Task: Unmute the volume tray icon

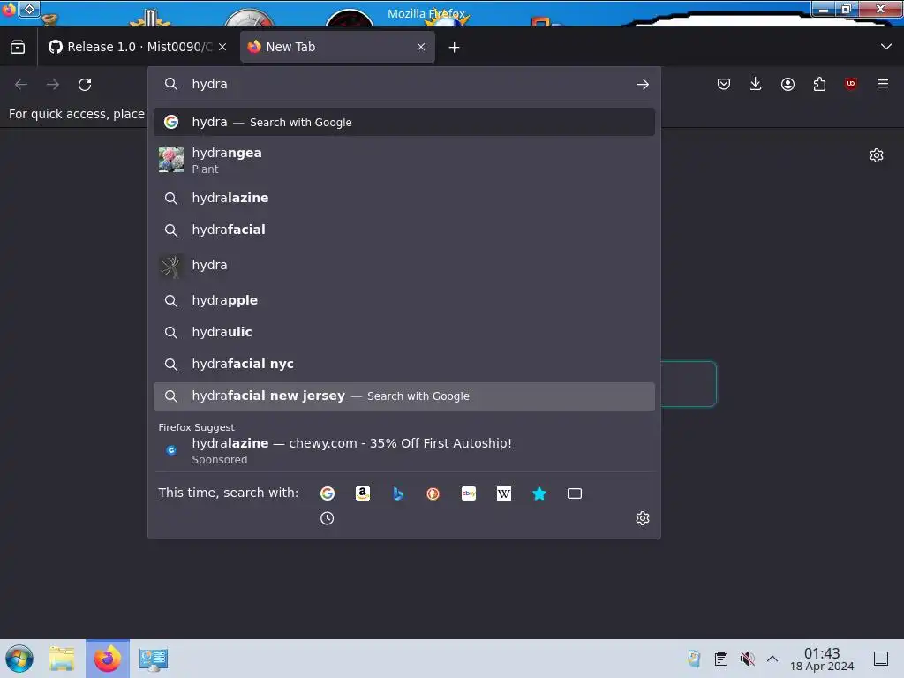Action: [747, 659]
